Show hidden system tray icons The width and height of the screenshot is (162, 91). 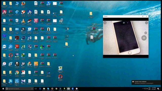tap(143, 89)
